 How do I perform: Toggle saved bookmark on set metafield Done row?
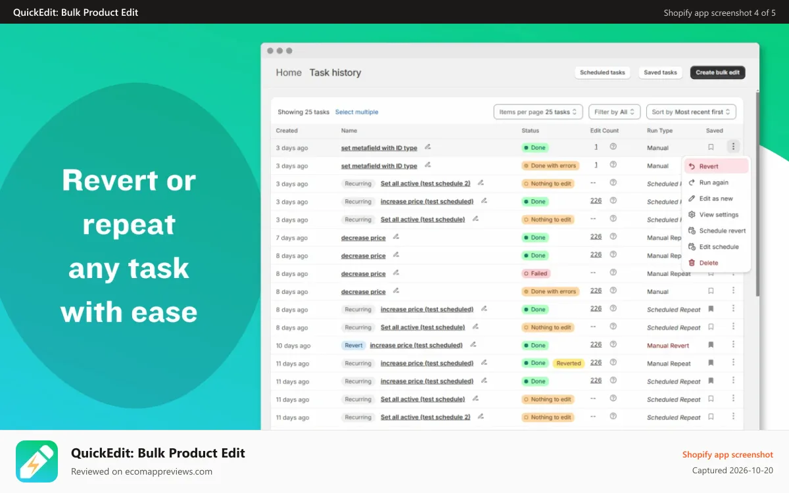point(711,147)
